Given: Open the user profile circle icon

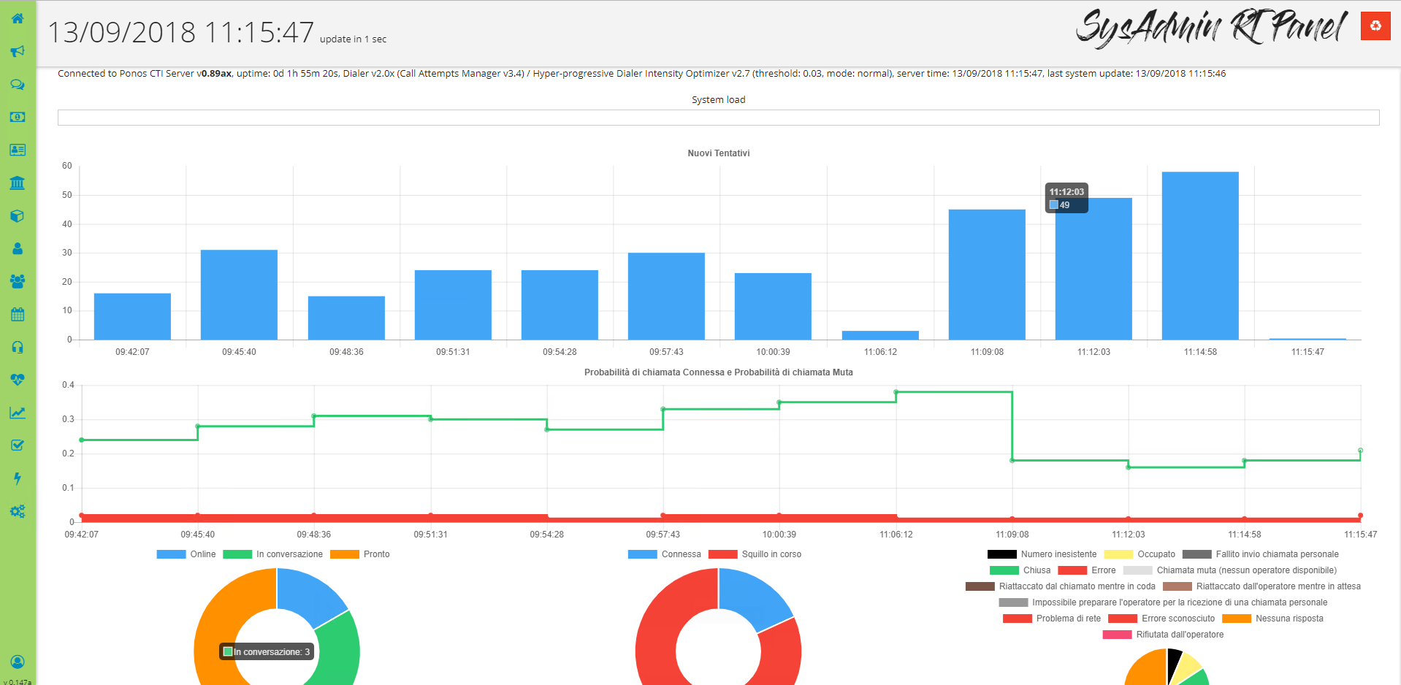Looking at the screenshot, I should (18, 662).
